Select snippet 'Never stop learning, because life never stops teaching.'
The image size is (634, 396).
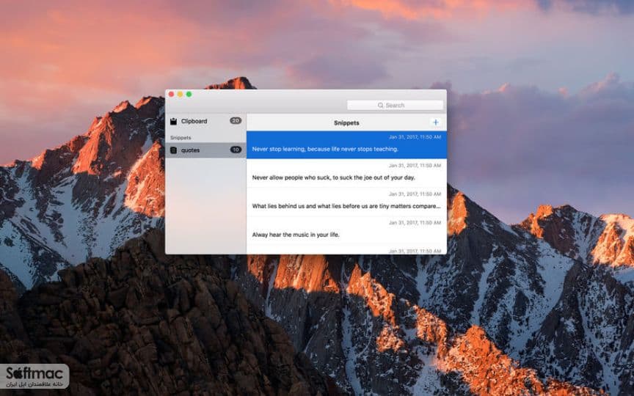[346, 144]
